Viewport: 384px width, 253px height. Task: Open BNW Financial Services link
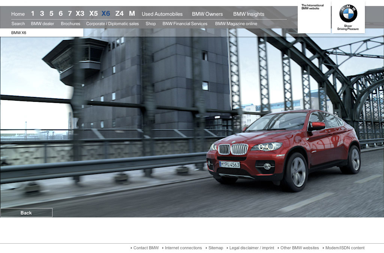[185, 24]
